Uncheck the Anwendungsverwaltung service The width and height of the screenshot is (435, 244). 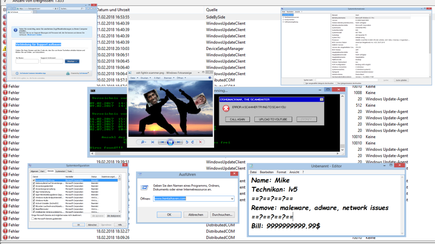pos(34,189)
